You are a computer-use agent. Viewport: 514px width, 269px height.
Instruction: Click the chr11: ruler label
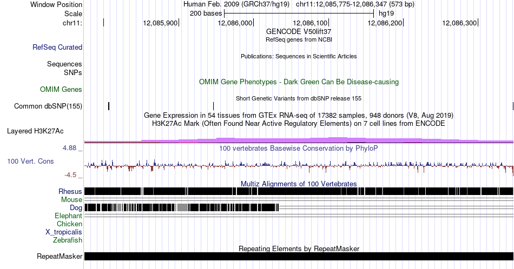73,23
